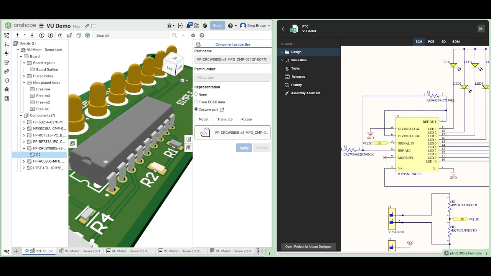Viewport: 491px width, 276px height.
Task: Expand the Simulation section in Altium sidebar
Action: point(282,60)
